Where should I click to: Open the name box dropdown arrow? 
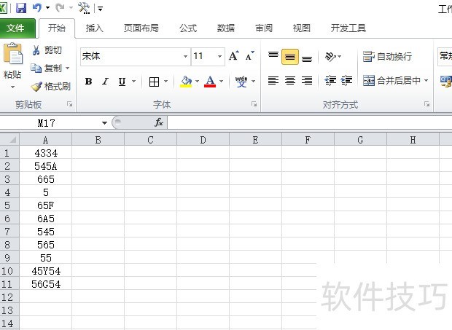[x=104, y=123]
